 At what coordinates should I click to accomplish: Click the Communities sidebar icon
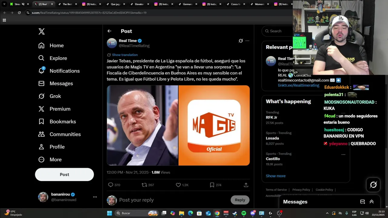[42, 134]
